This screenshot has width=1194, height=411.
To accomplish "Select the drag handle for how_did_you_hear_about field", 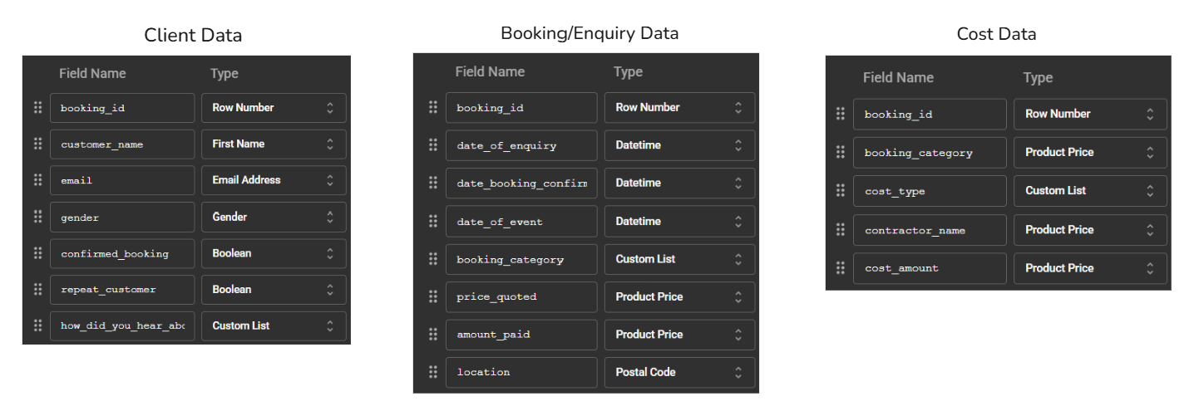I will (37, 325).
